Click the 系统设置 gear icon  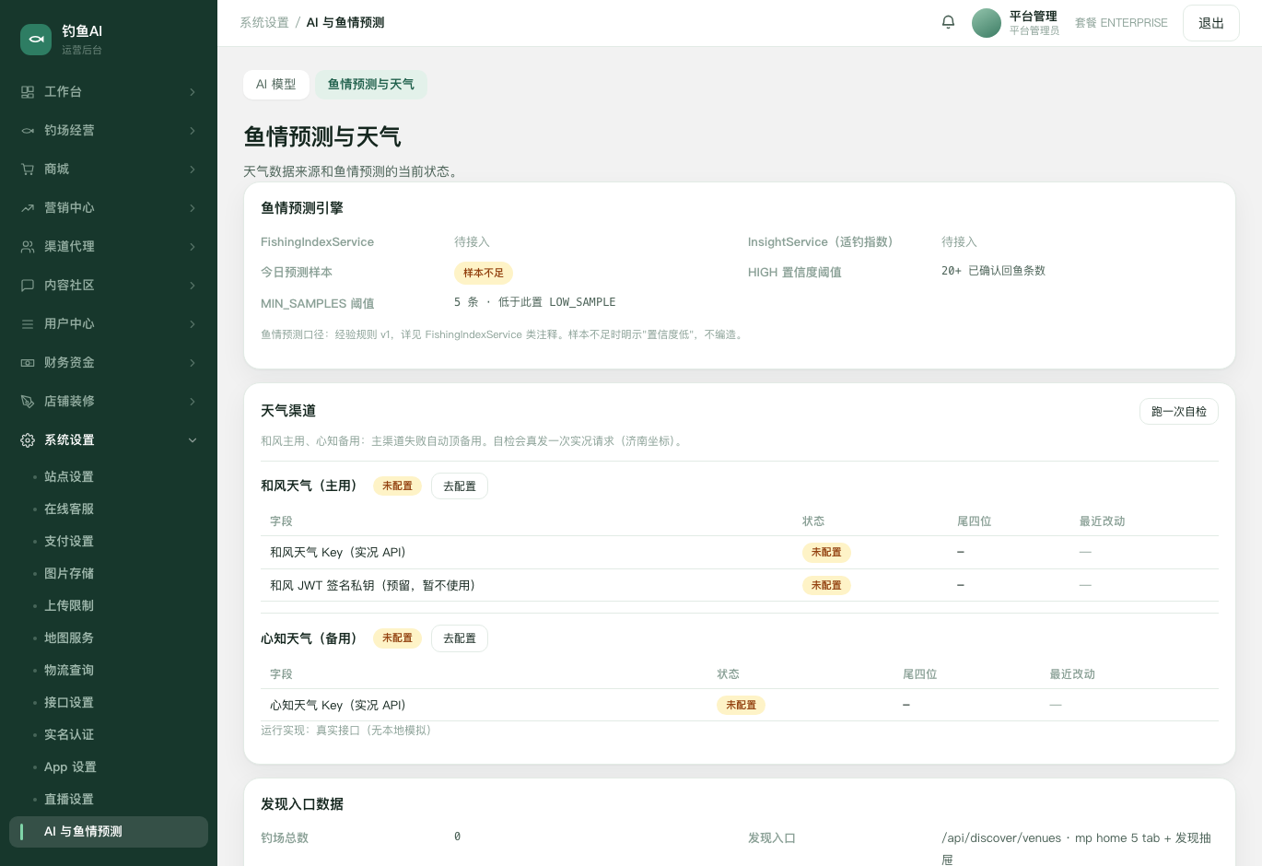point(28,440)
